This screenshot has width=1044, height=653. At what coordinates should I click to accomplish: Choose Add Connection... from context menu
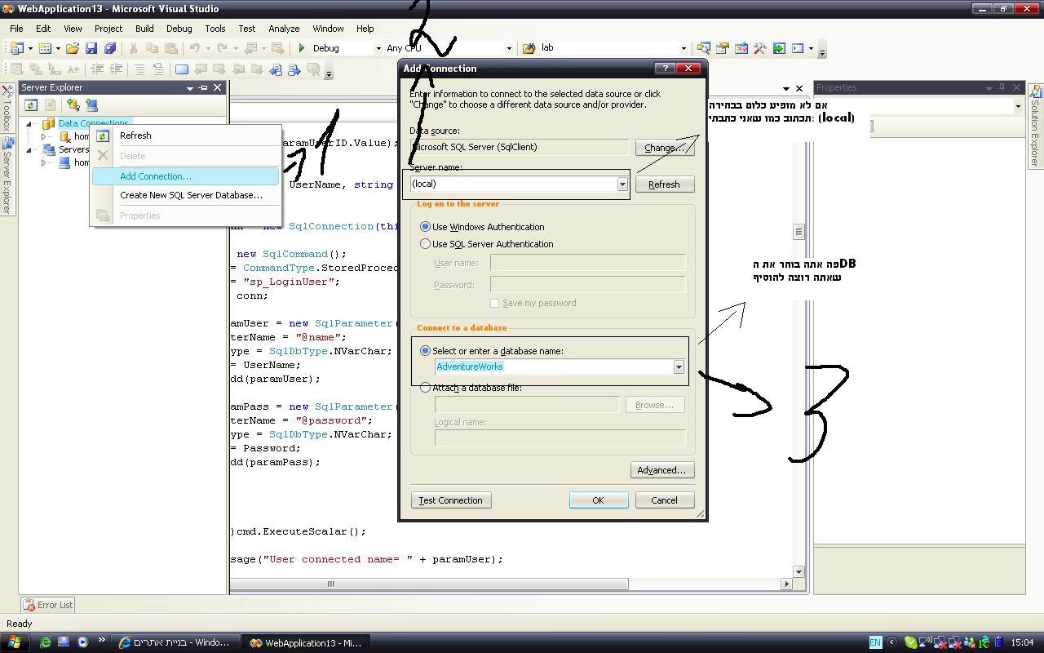click(x=156, y=176)
